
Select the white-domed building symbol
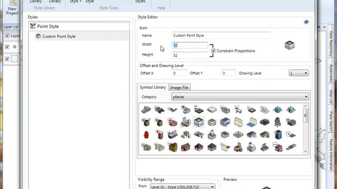pos(212,135)
